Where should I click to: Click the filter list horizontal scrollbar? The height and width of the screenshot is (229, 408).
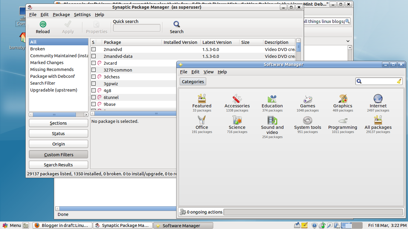(x=59, y=114)
